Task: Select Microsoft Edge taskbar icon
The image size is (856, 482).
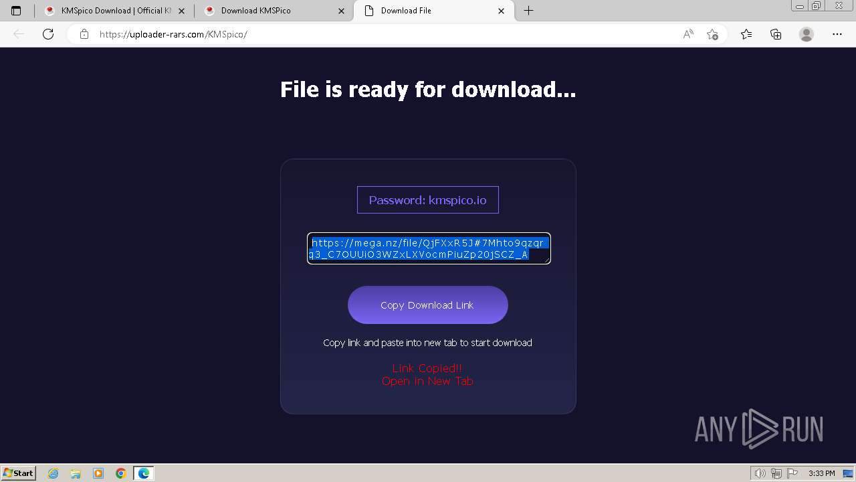Action: point(144,473)
